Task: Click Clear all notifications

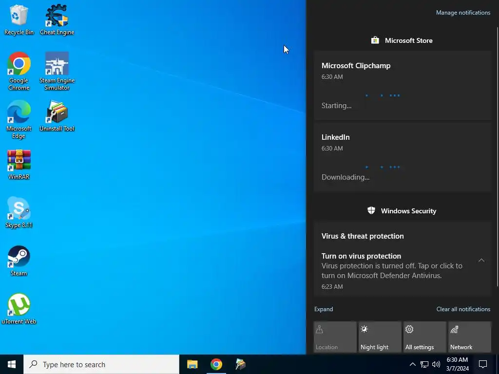Action: [x=463, y=309]
